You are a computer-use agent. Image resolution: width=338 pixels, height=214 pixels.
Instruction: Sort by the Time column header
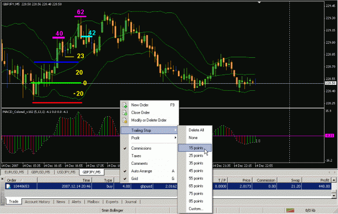point(64,180)
